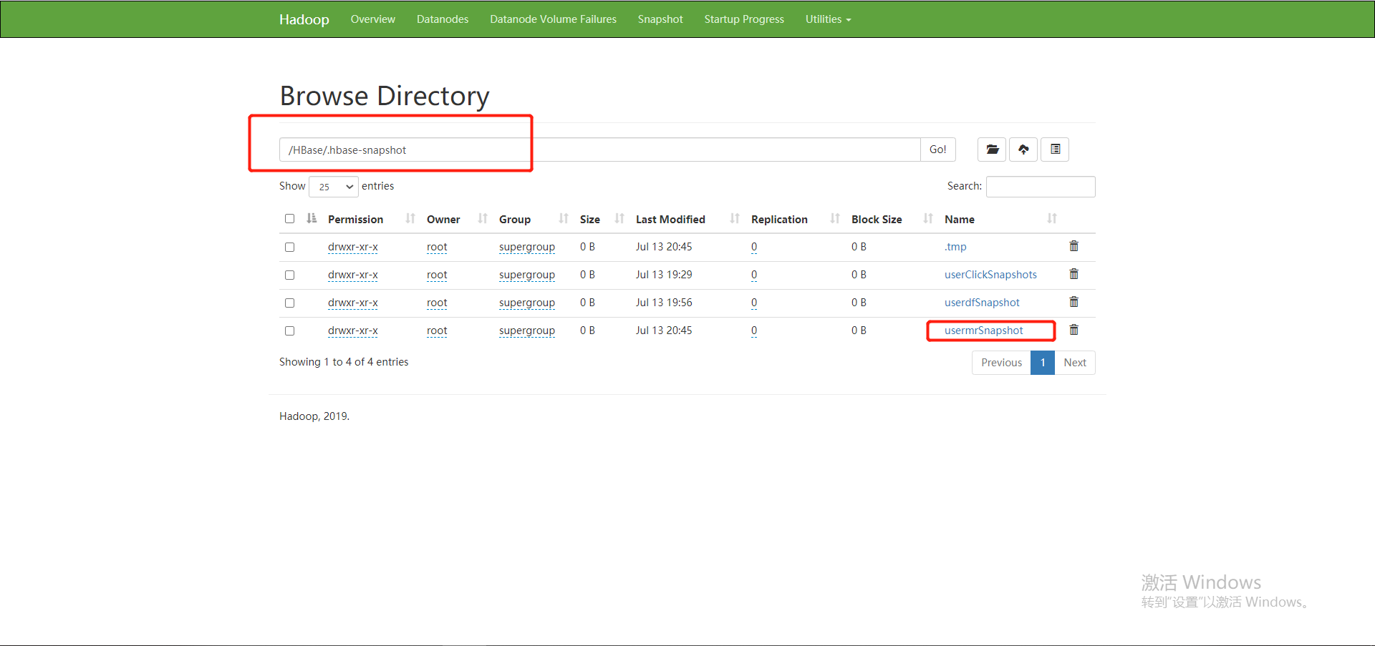The image size is (1375, 646).
Task: Delete userClickSnapshots with its trash icon
Action: coord(1074,274)
